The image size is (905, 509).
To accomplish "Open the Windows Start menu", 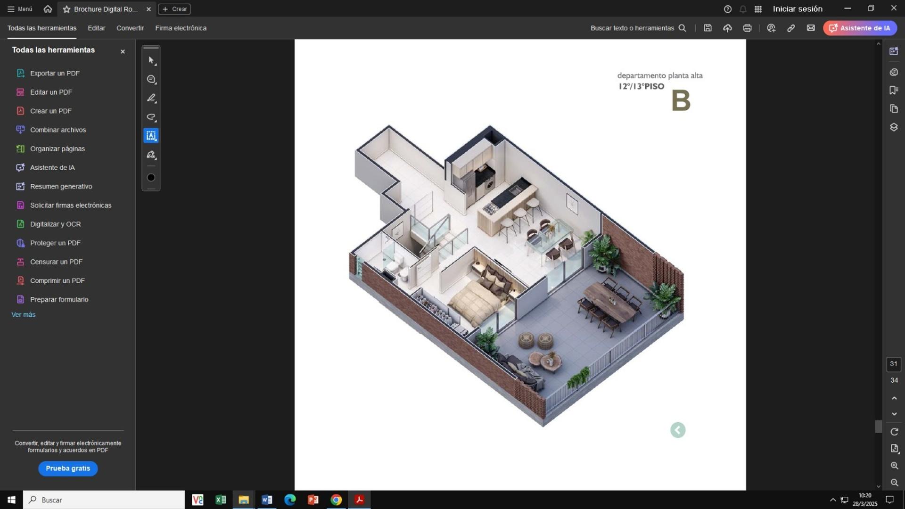I will [11, 500].
